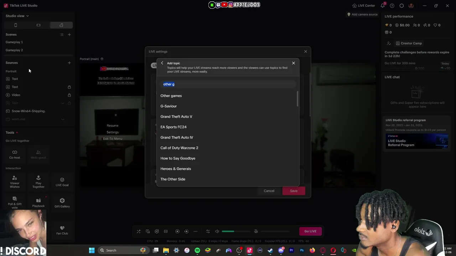Switch to portrait phone layout
The height and width of the screenshot is (256, 456).
pyautogui.click(x=16, y=25)
